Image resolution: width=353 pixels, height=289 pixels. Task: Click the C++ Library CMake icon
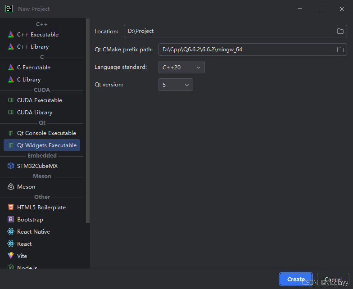pos(11,47)
